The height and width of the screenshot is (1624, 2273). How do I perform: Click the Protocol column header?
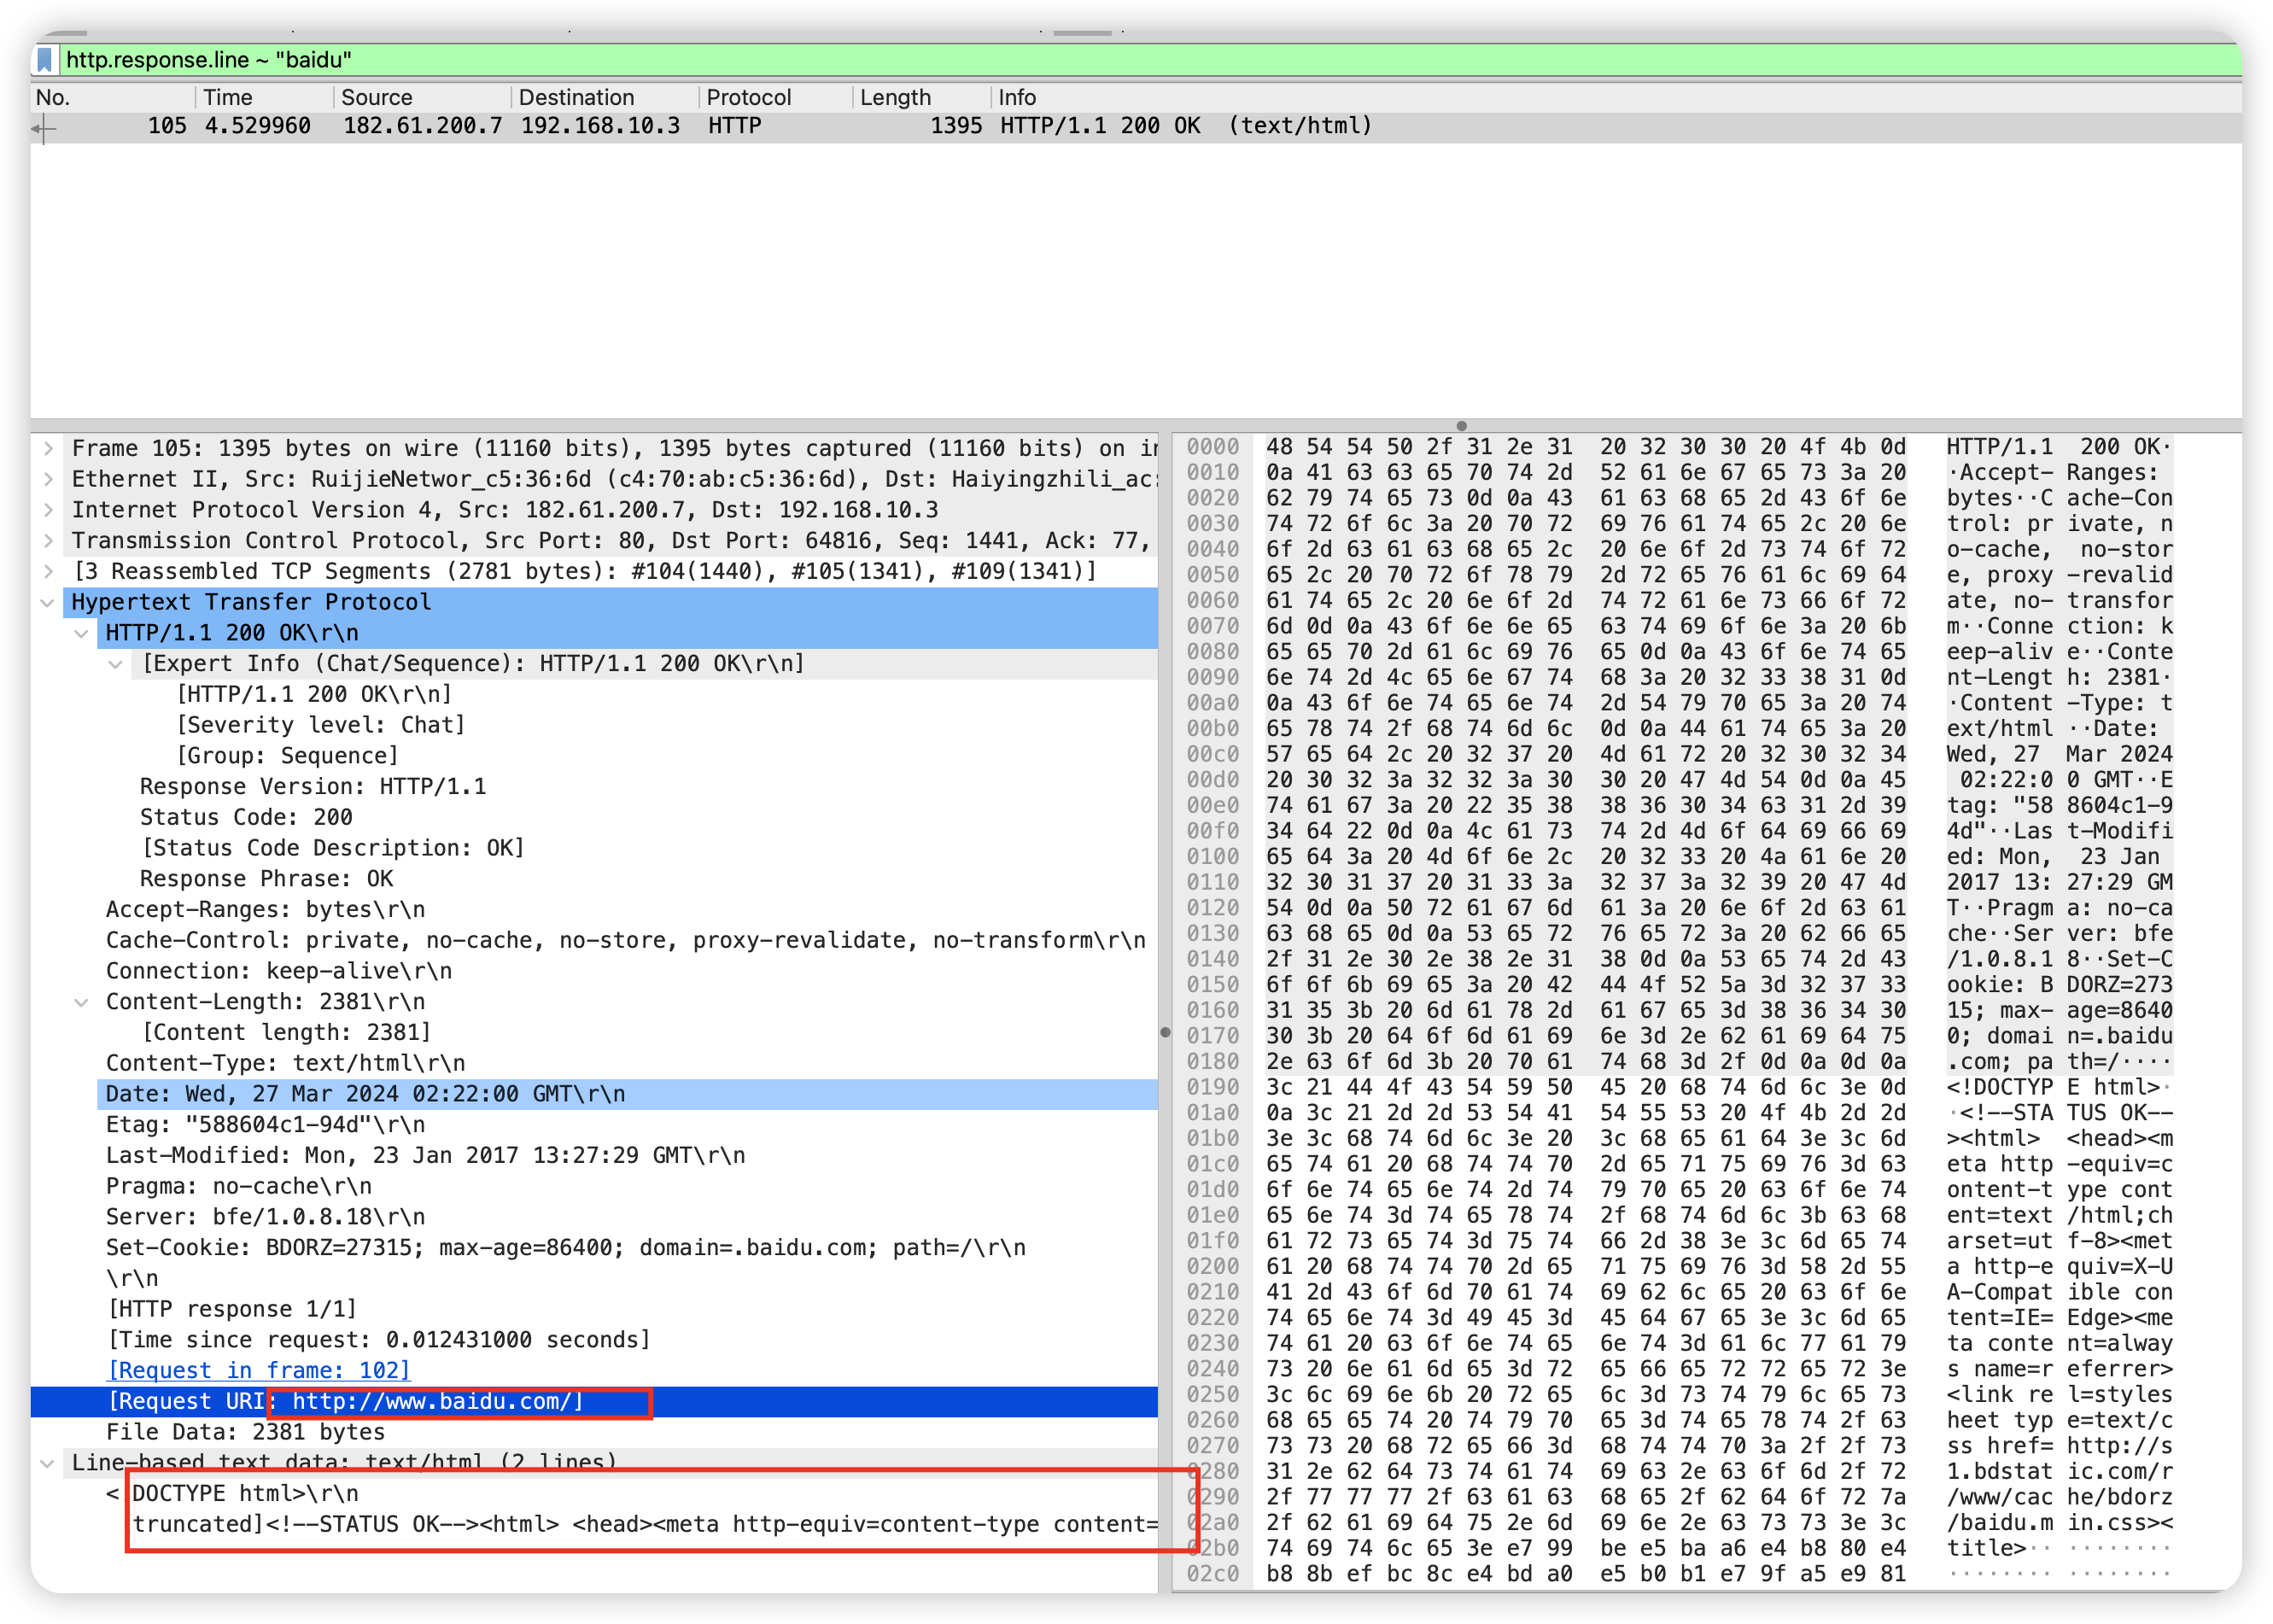pos(748,97)
